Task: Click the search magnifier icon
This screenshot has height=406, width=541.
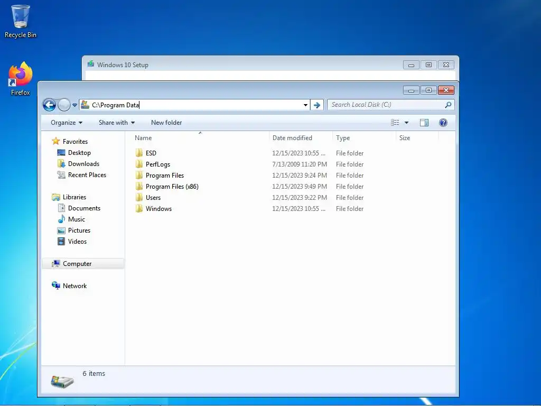Action: click(448, 105)
